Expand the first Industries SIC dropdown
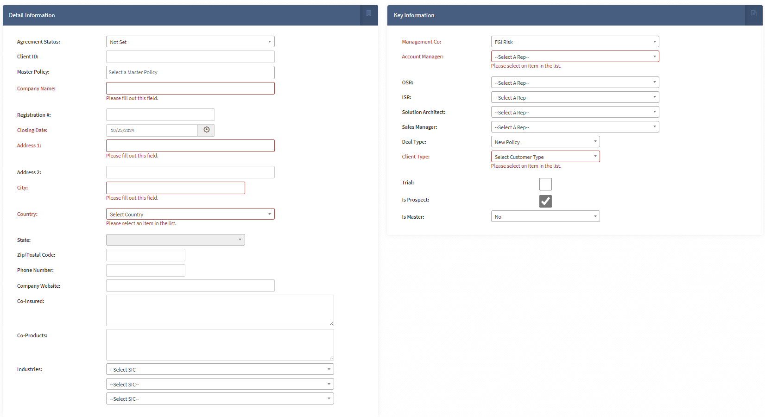 pos(220,369)
